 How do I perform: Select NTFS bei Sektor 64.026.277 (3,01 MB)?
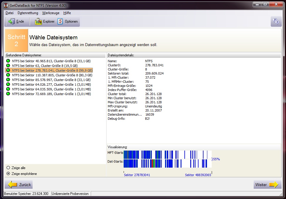(x=51, y=85)
